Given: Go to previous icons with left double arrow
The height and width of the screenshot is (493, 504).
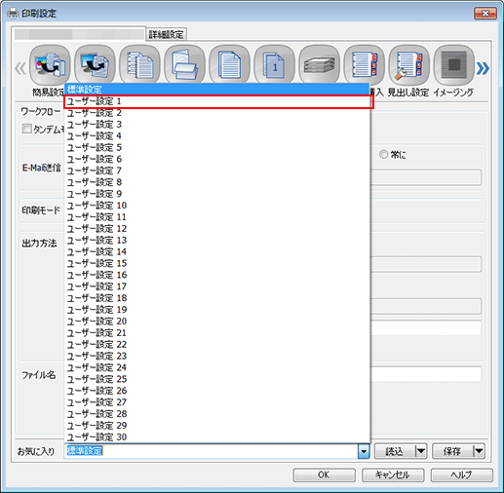Looking at the screenshot, I should 20,68.
